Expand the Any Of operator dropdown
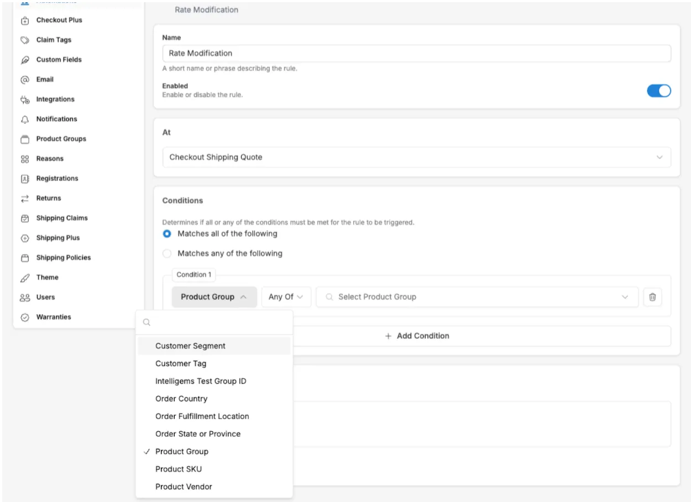 click(286, 297)
